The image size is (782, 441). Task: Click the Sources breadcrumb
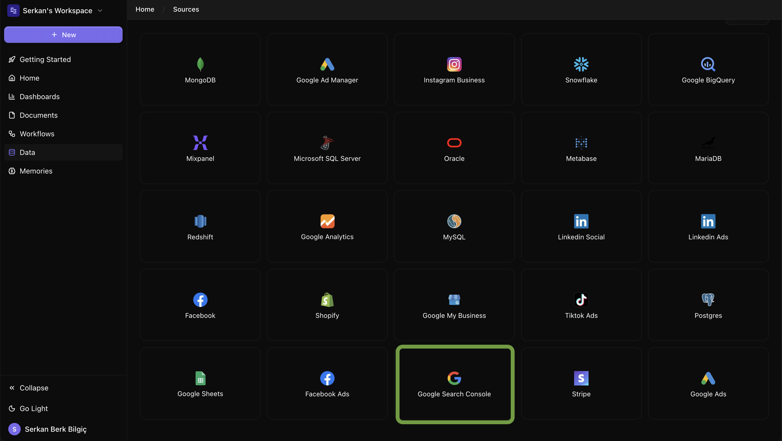coord(186,9)
